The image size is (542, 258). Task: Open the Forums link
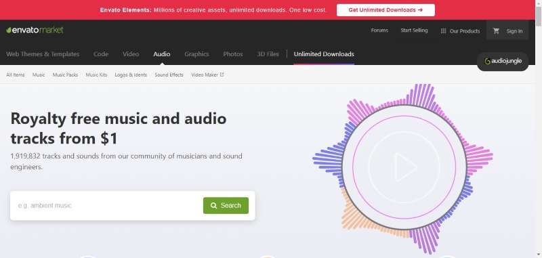click(x=379, y=30)
